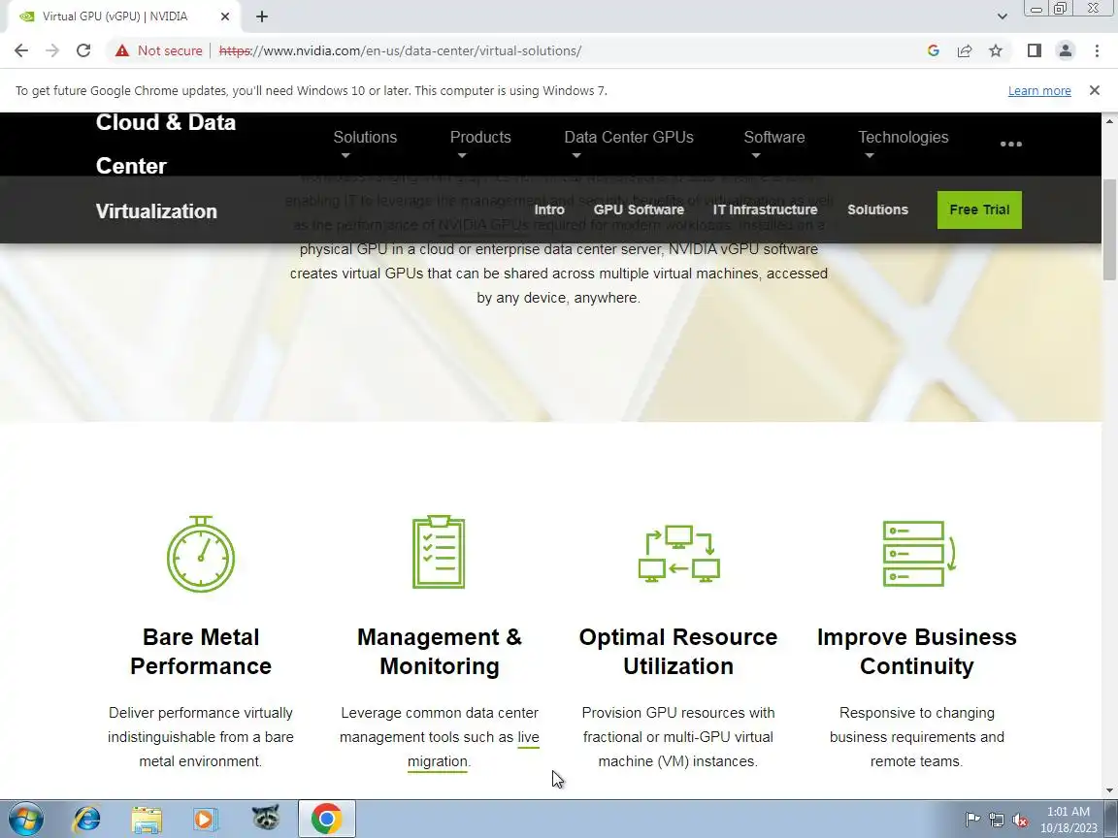Open the Windows Start menu
The width and height of the screenshot is (1118, 838).
click(25, 819)
